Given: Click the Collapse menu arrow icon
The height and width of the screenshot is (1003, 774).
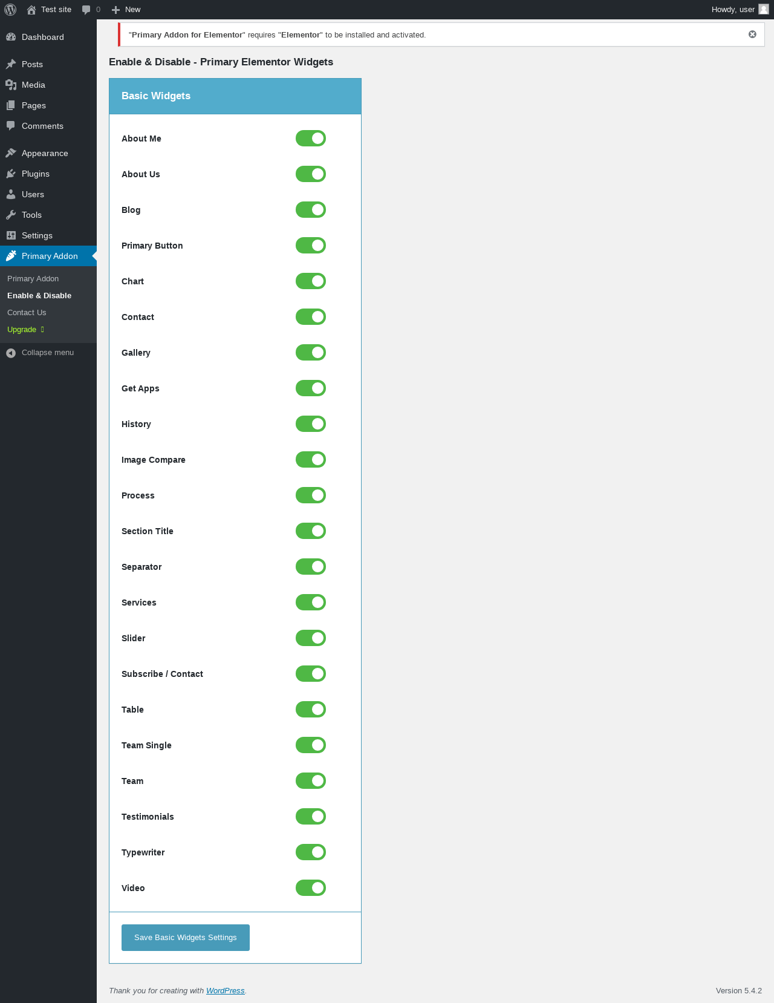Looking at the screenshot, I should [11, 353].
